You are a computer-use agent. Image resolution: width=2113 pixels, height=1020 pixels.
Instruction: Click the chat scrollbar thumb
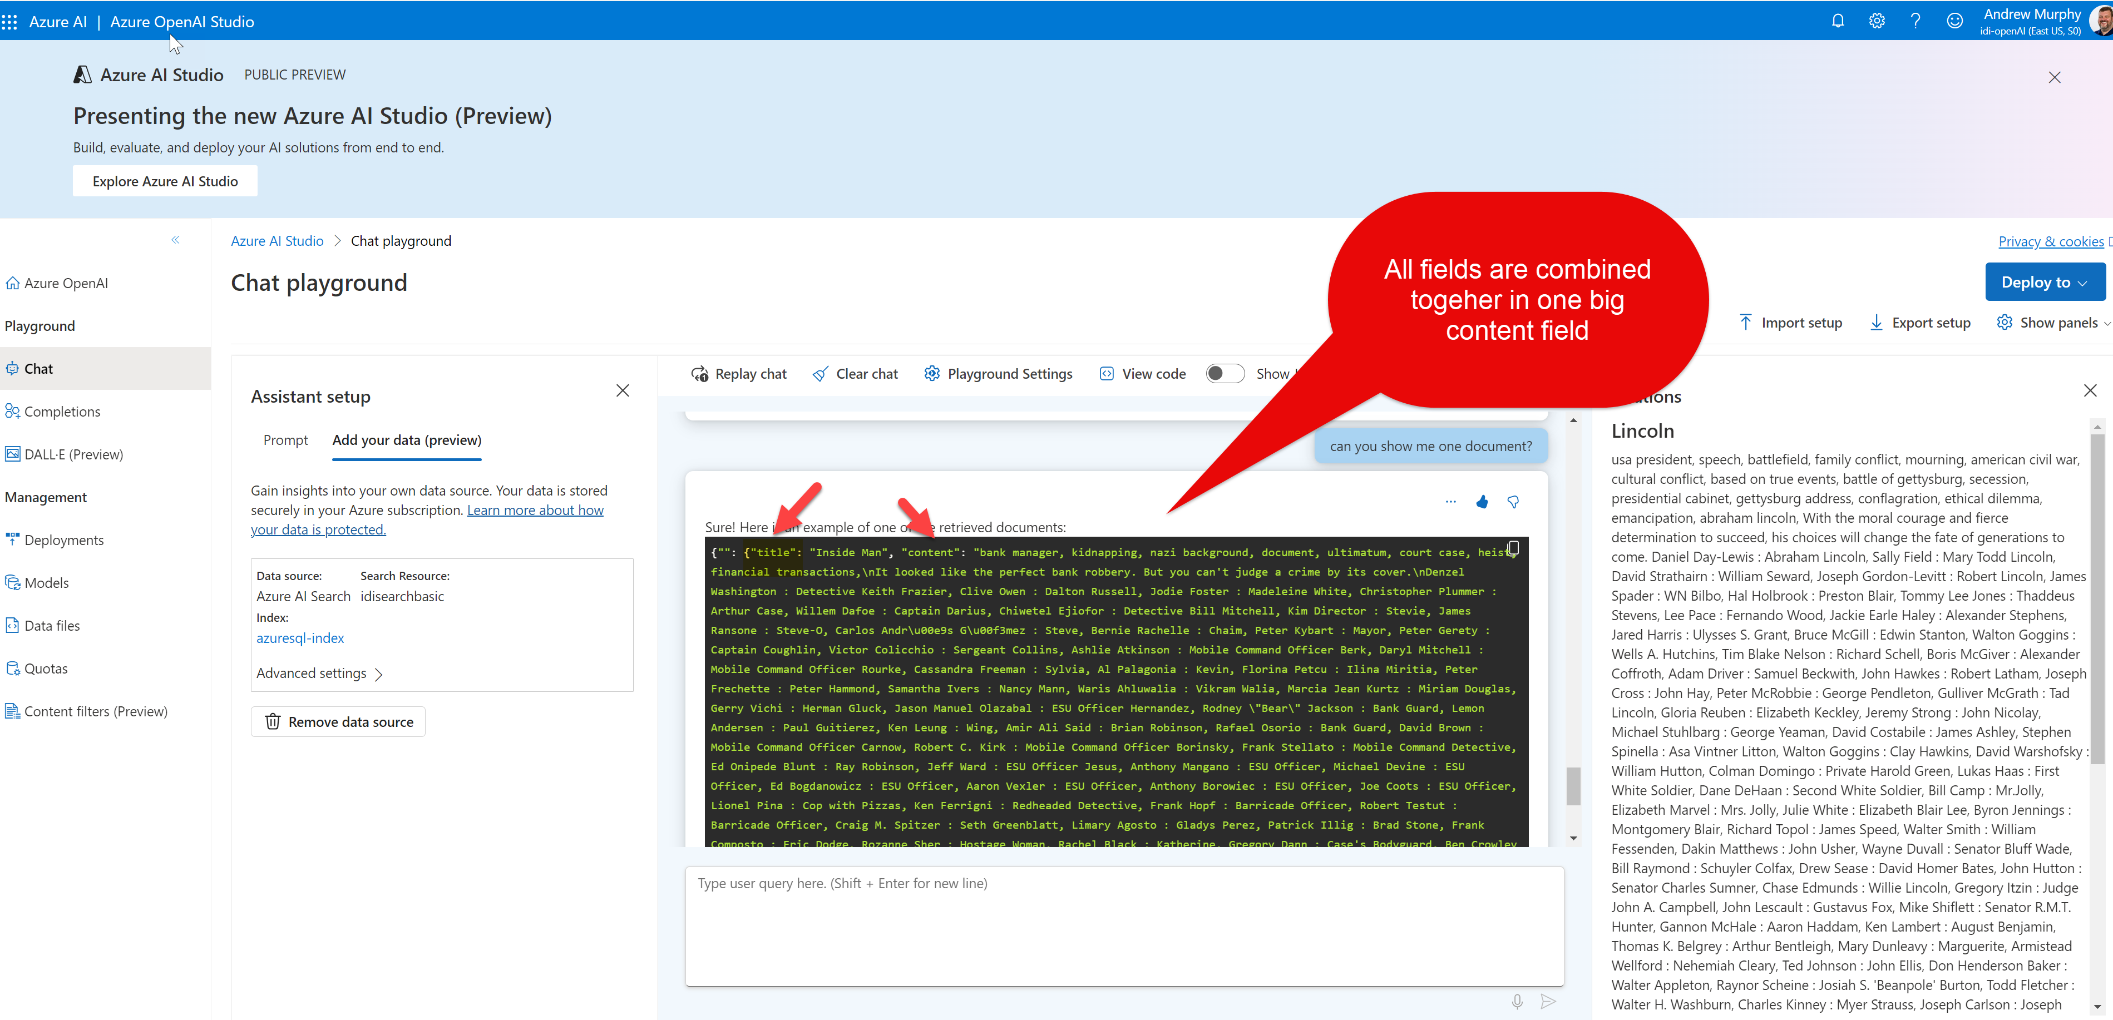(1573, 785)
